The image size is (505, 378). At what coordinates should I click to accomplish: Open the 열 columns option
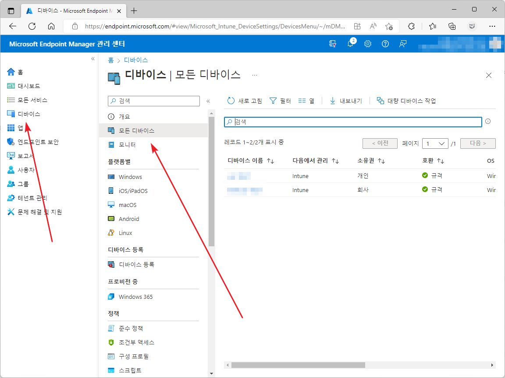[306, 101]
